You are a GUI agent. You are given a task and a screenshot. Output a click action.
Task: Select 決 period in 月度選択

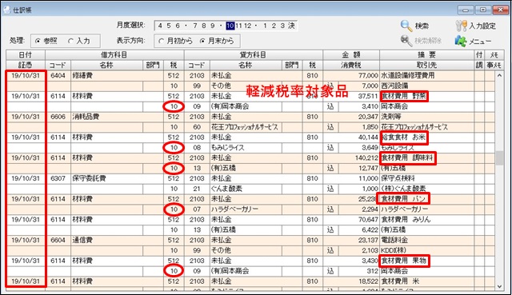click(291, 26)
